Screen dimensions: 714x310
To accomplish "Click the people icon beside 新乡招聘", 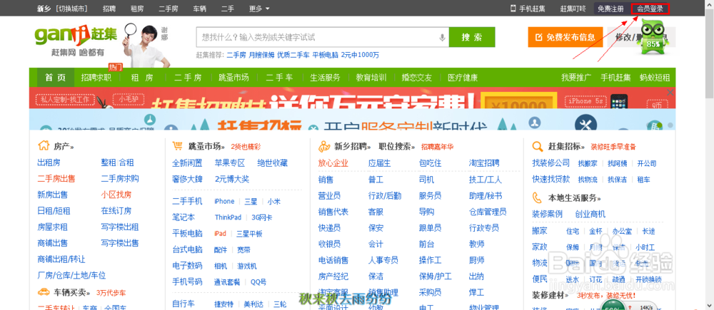I will (x=323, y=146).
